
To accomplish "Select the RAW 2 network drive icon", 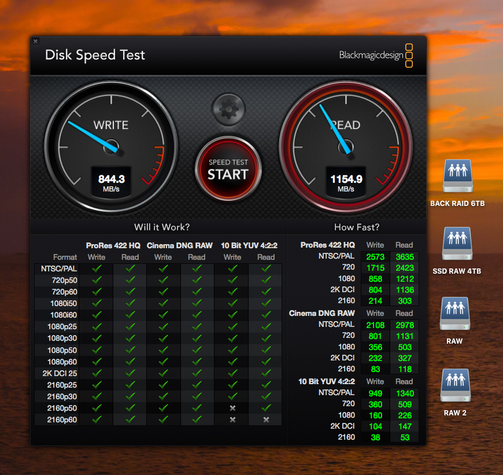I will point(456,385).
